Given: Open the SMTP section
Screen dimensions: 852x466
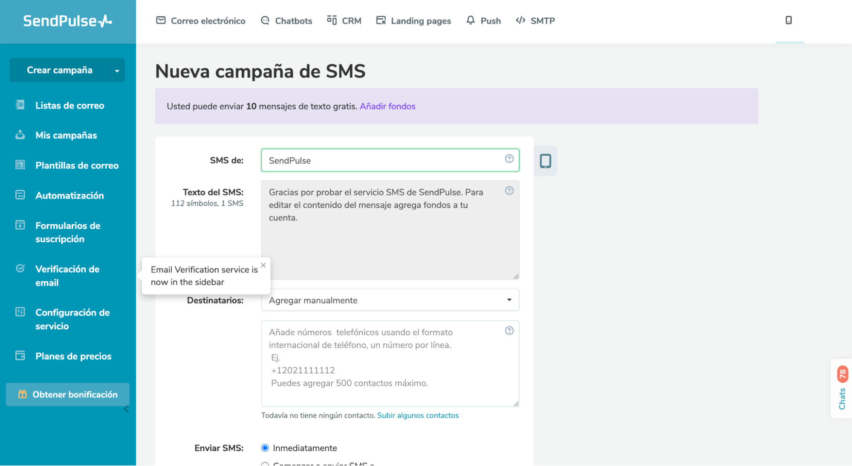Looking at the screenshot, I should 535,20.
